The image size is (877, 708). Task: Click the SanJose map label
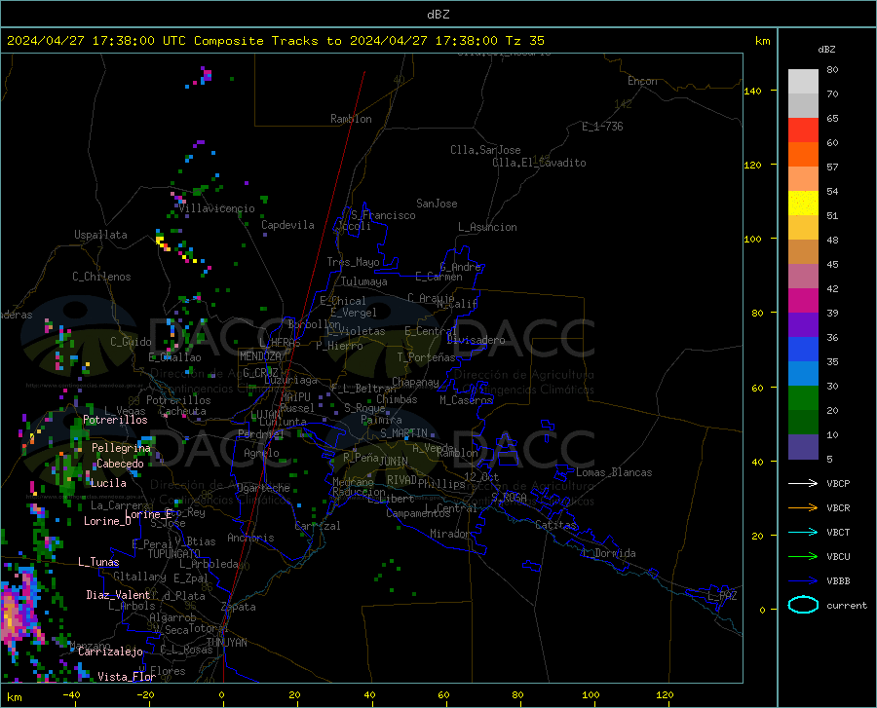[437, 204]
